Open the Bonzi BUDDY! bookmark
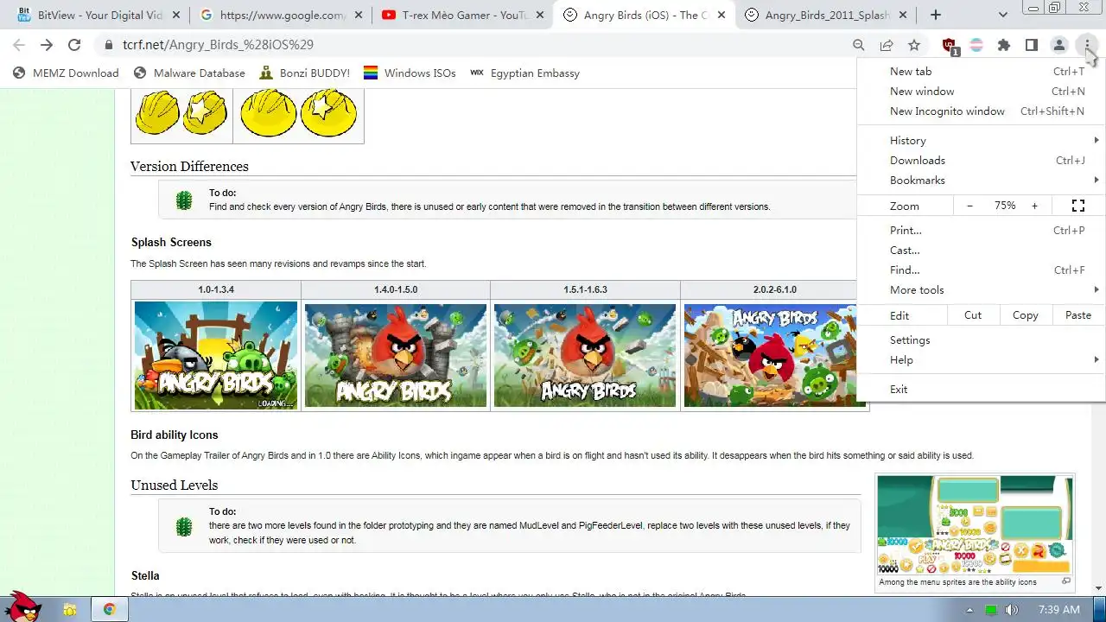Screen dimensions: 1106x622 tap(304, 73)
